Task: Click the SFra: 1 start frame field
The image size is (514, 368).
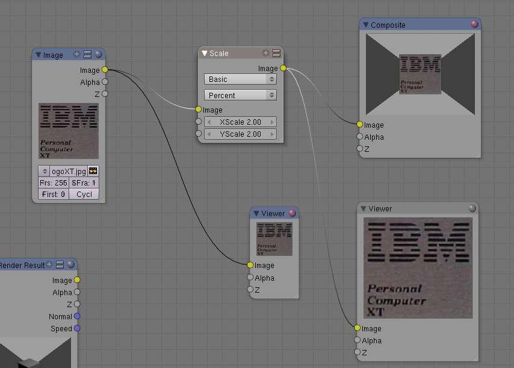Action: point(84,182)
